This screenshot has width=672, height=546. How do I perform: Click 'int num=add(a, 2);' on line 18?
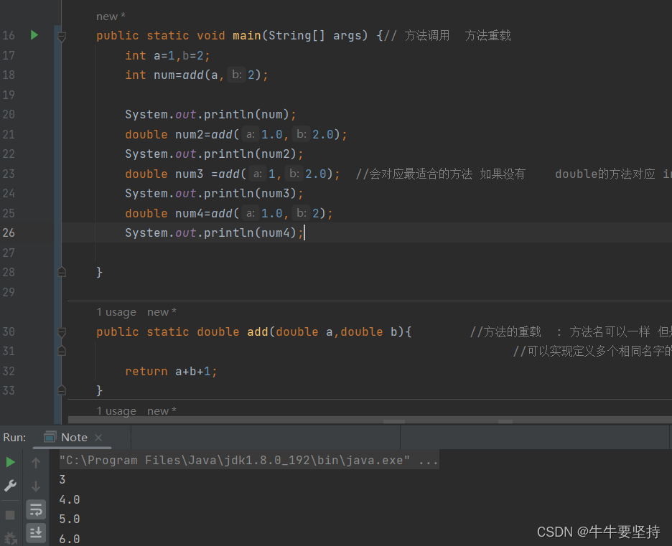[x=197, y=75]
